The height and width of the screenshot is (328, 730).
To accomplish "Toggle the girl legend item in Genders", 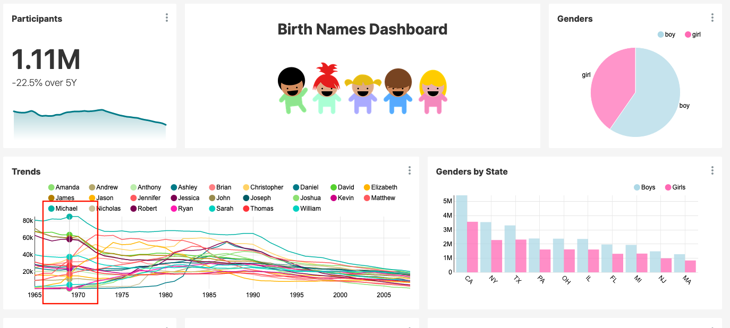I will 693,34.
